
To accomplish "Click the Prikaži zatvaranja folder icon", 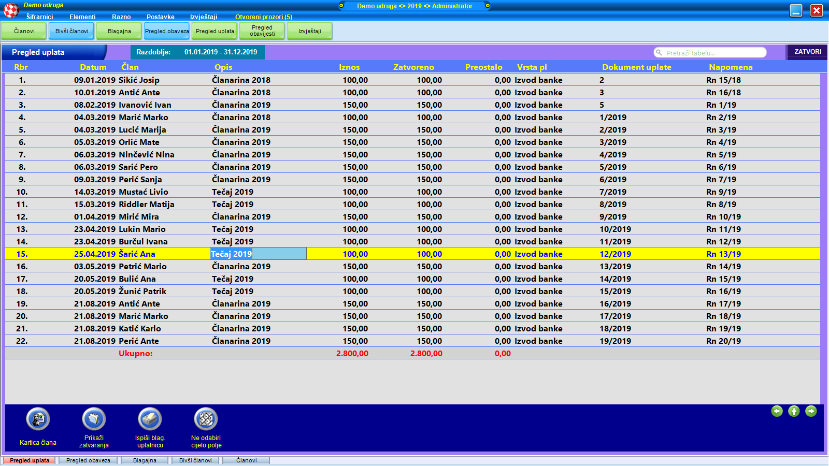I will pos(94,419).
